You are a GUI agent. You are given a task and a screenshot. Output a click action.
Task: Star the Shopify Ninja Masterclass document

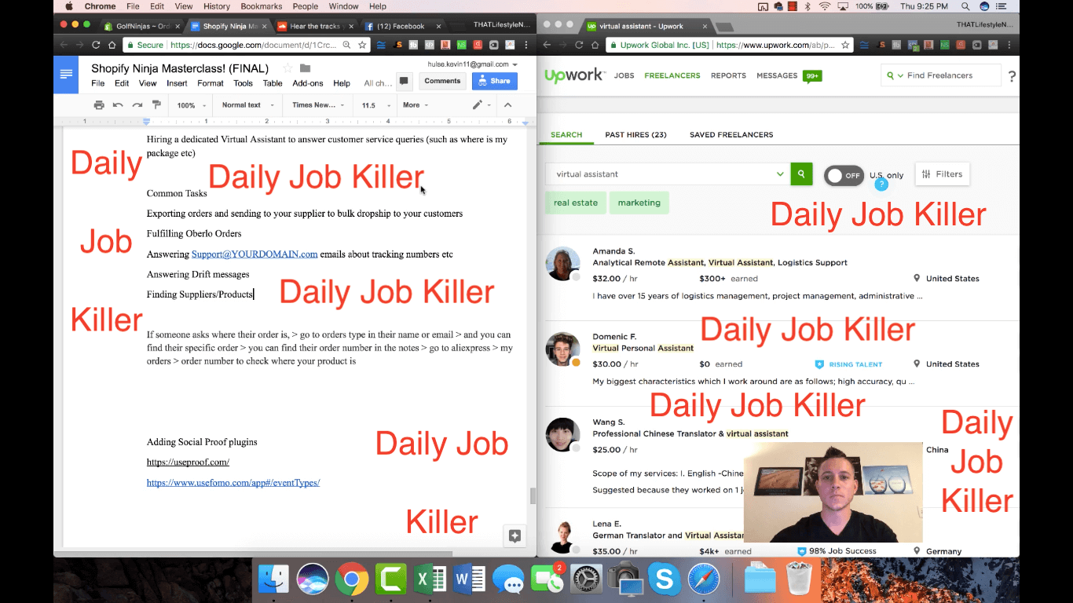click(287, 68)
